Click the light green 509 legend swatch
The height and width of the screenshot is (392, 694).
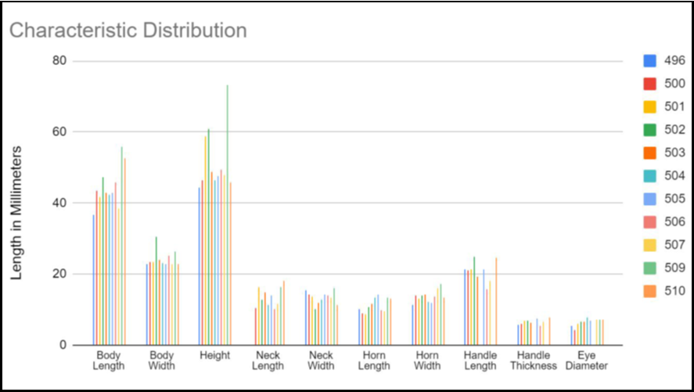click(x=649, y=268)
